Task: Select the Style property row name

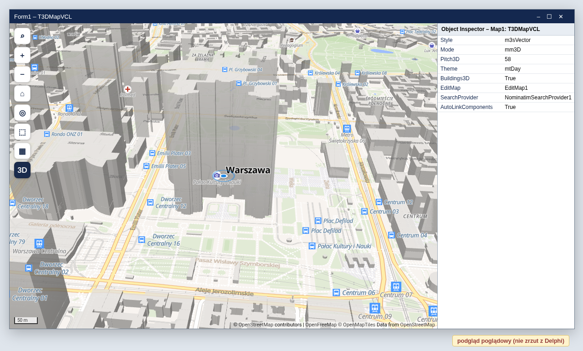Action: click(x=446, y=40)
